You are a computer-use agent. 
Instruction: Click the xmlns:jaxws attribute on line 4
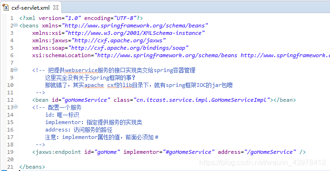[99, 40]
